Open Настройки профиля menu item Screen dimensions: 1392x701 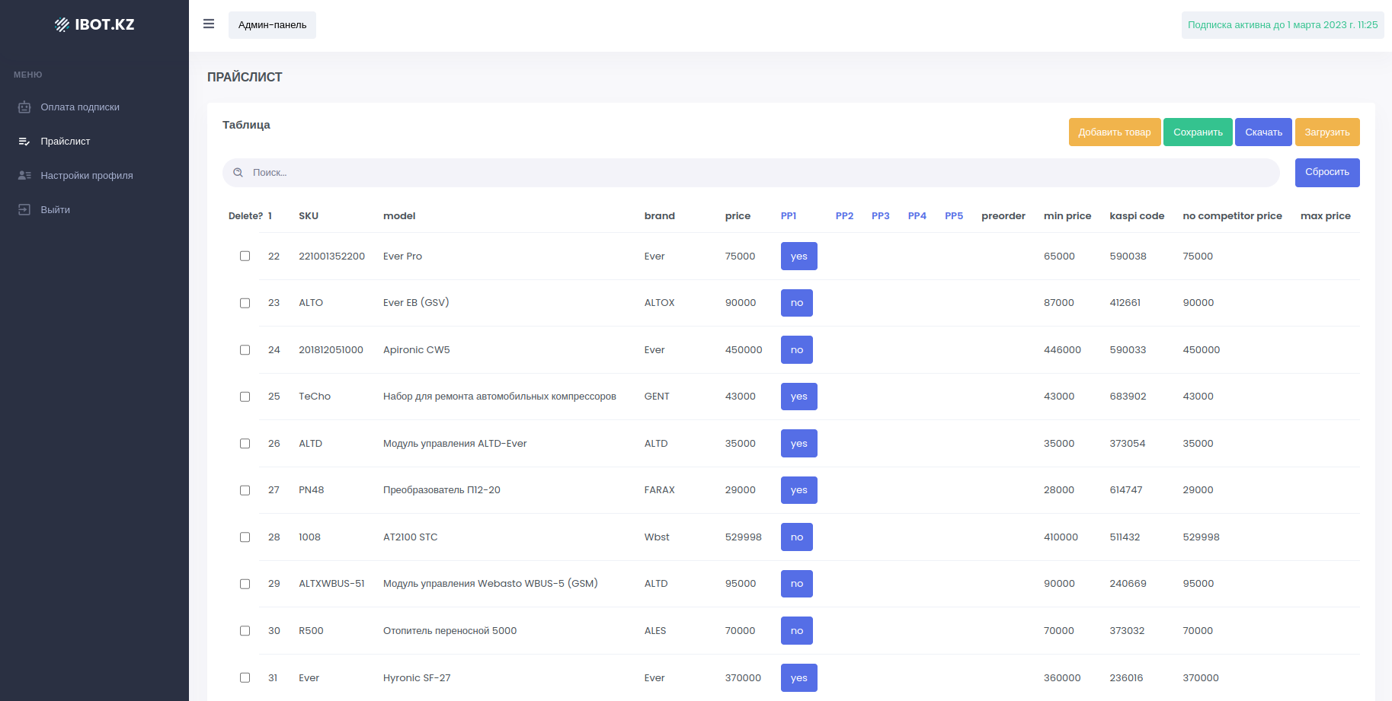(x=86, y=176)
